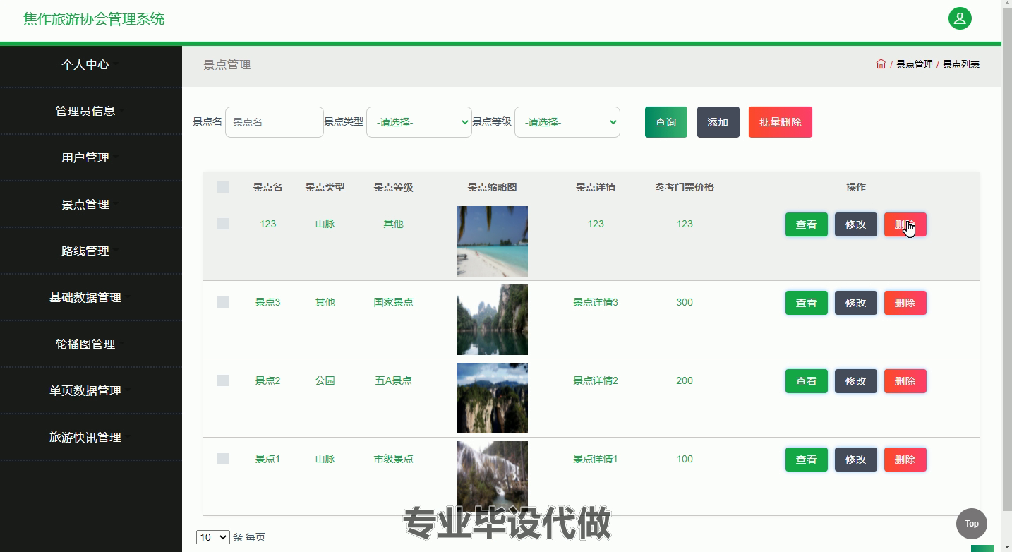Open the rows-per-page dropdown showing 10
The height and width of the screenshot is (552, 1012).
click(x=213, y=537)
